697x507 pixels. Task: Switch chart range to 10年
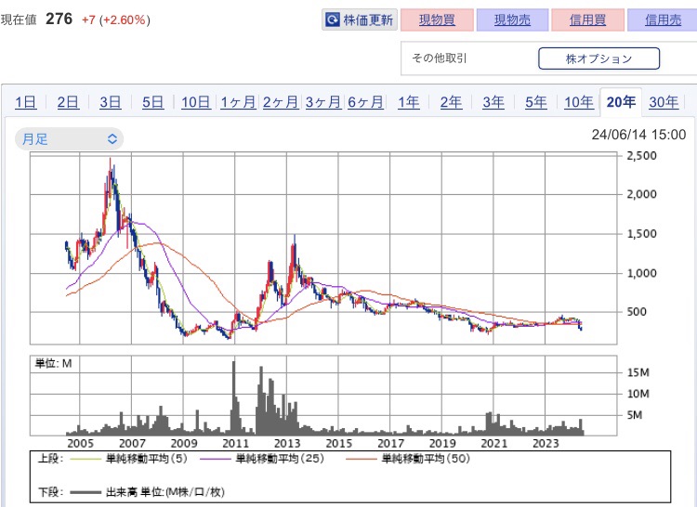tap(579, 102)
